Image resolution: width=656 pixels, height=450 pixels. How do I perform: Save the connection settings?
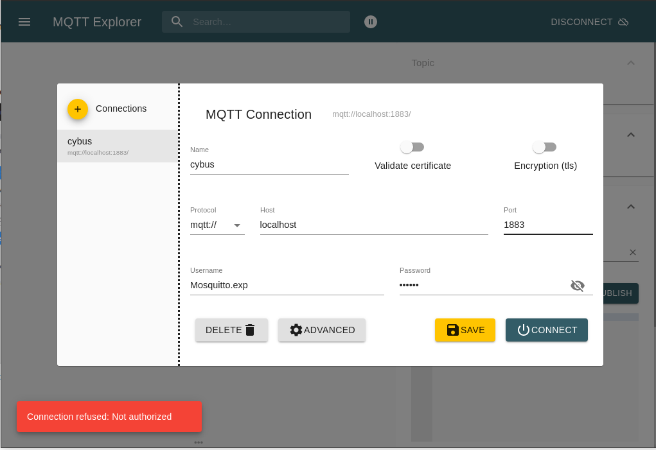[465, 330]
